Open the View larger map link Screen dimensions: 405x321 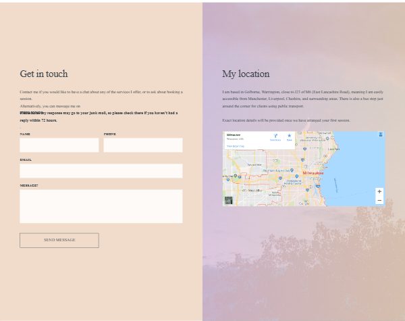235,146
